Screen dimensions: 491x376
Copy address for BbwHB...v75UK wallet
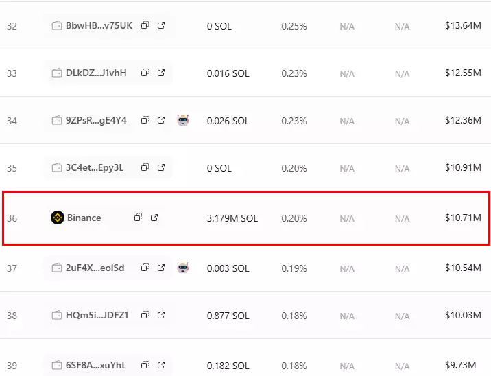pyautogui.click(x=145, y=25)
